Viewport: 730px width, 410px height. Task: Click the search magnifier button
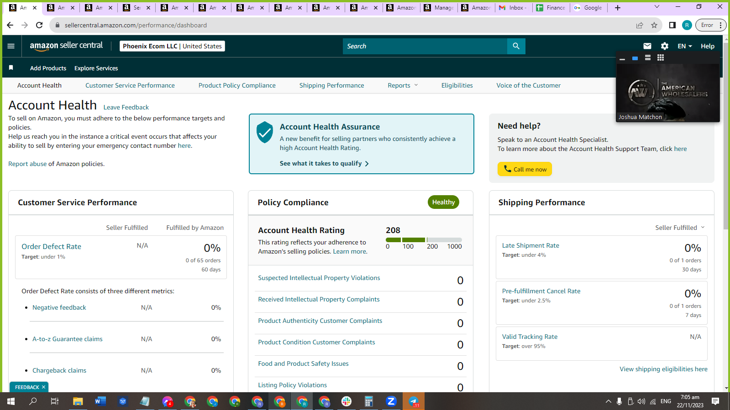tap(516, 46)
